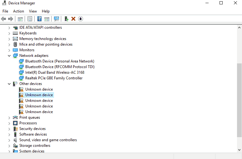Image resolution: width=242 pixels, height=159 pixels.
Task: Click Show/Hide Console Tree toolbar icon
Action: [20, 19]
